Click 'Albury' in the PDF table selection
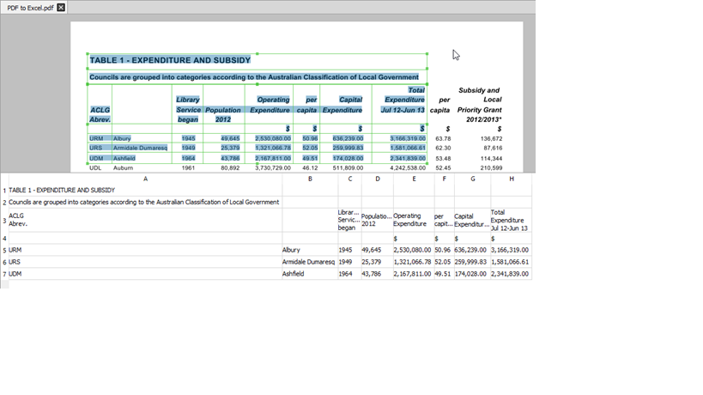 (122, 138)
